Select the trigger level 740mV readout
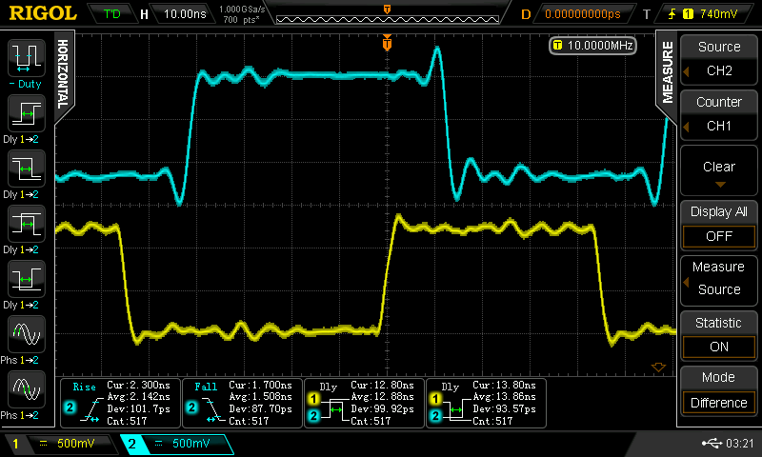Image resolution: width=762 pixels, height=457 pixels. click(719, 14)
